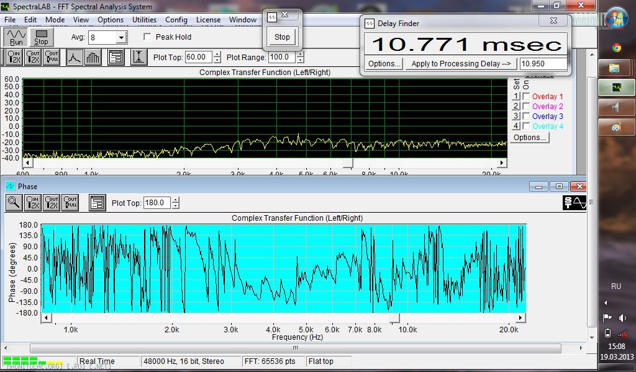The height and width of the screenshot is (372, 636).
Task: Open spectrum plot settings dialog icon
Action: pos(116,57)
